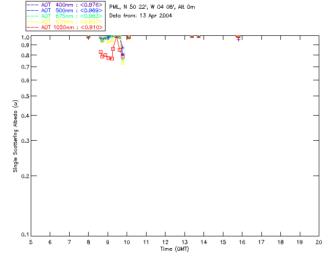The height and width of the screenshot is (262, 328).
Task: Click y-axis tick label 0.1
Action: click(x=25, y=235)
